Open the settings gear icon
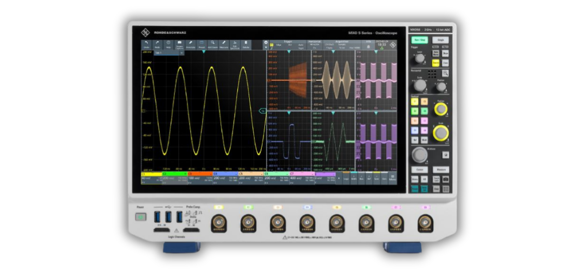585x271 pixels. tap(265, 42)
